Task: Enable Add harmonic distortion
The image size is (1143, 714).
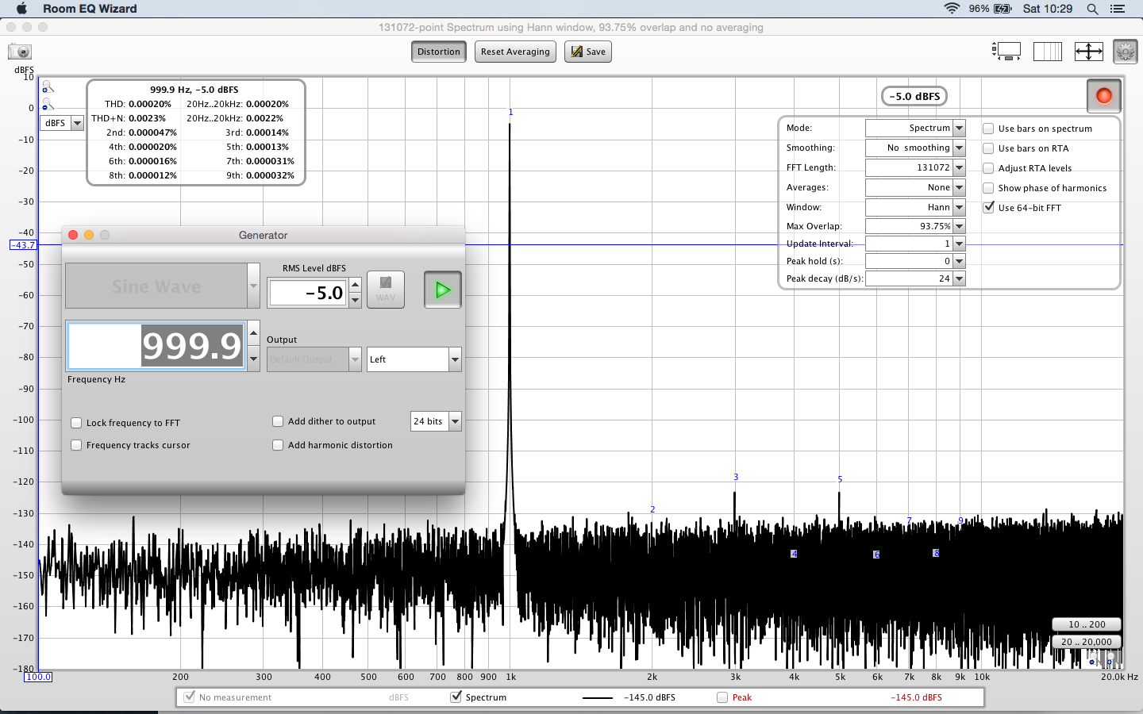Action: (278, 445)
